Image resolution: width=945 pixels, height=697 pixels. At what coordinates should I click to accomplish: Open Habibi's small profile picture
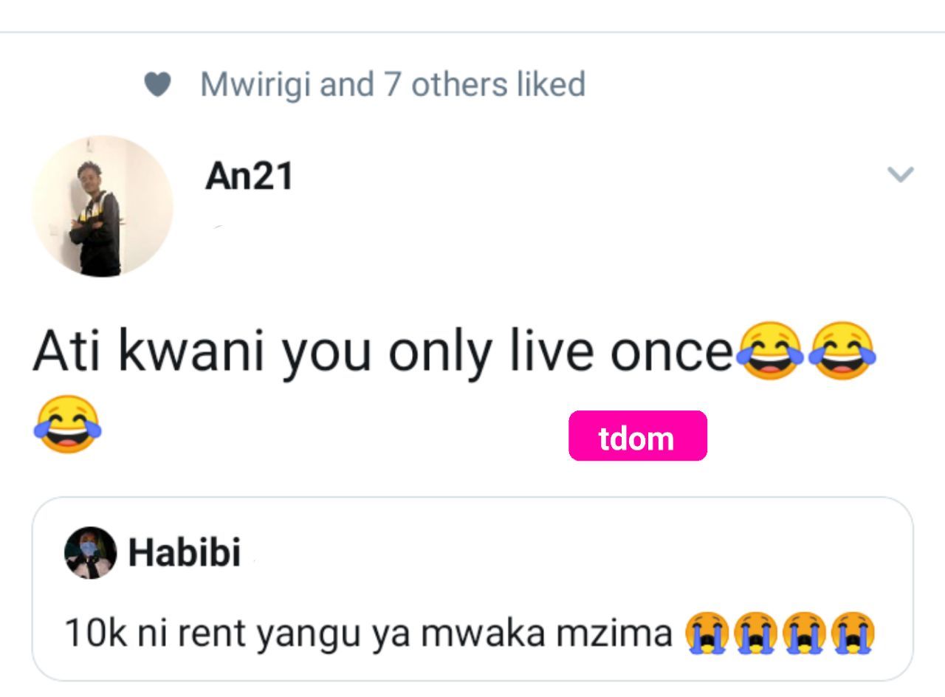[90, 553]
